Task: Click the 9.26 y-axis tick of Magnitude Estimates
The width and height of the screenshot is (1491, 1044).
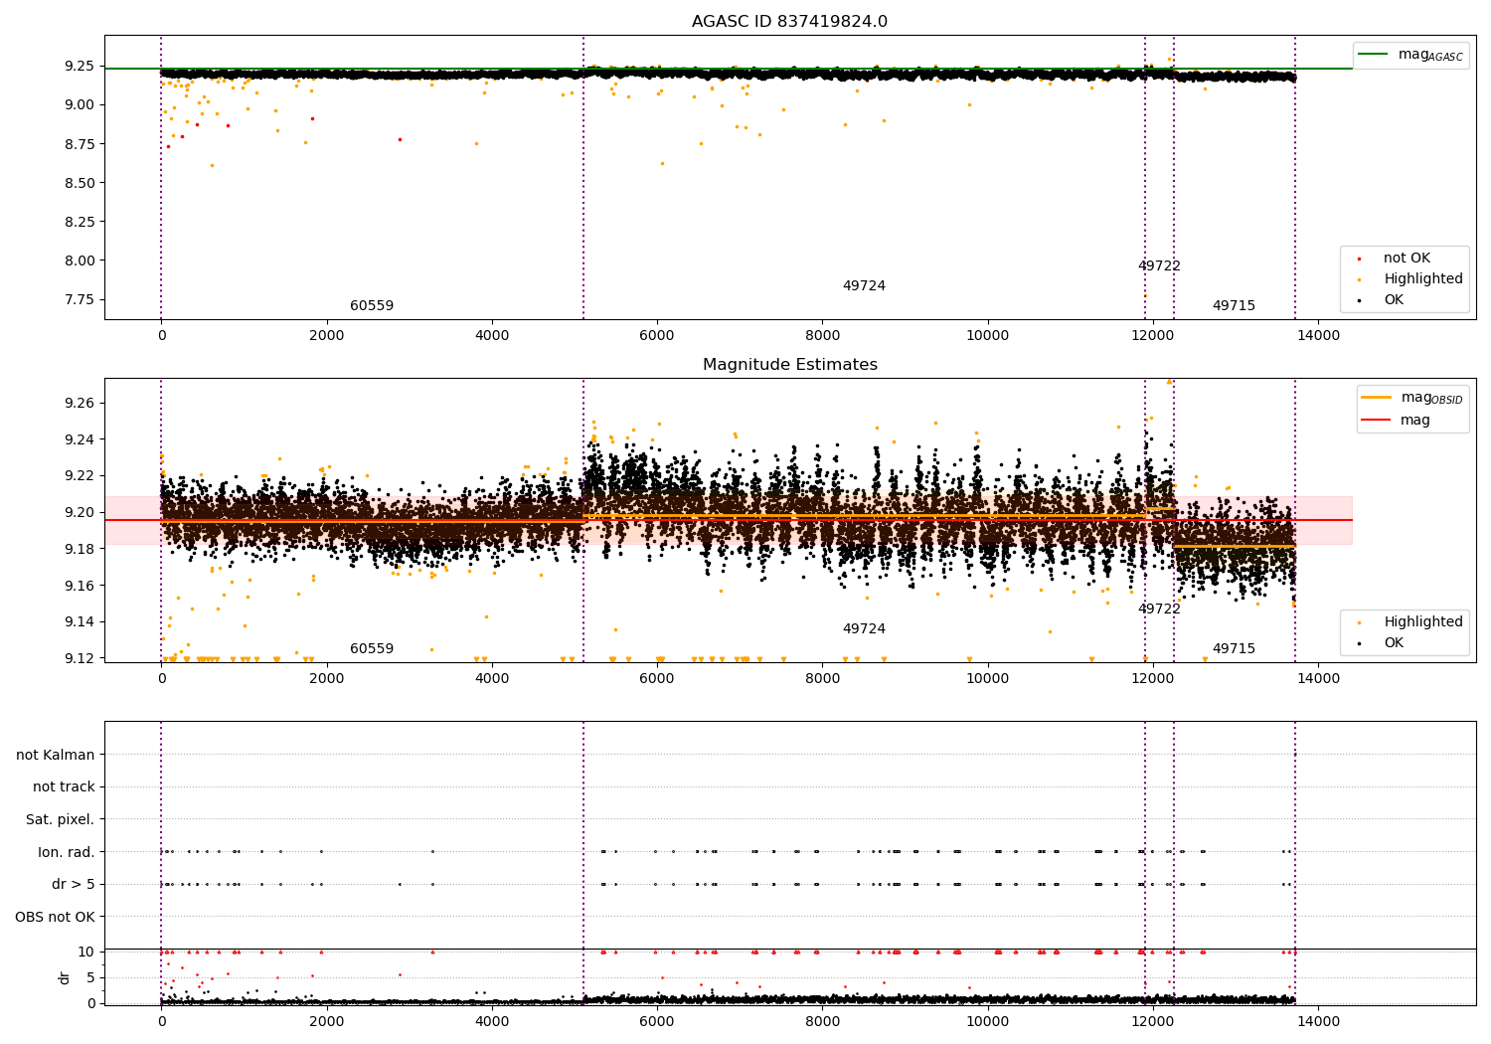Action: [x=79, y=404]
